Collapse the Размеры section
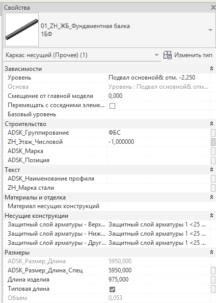Image resolution: width=216 pixels, height=303 pixels. point(211,252)
